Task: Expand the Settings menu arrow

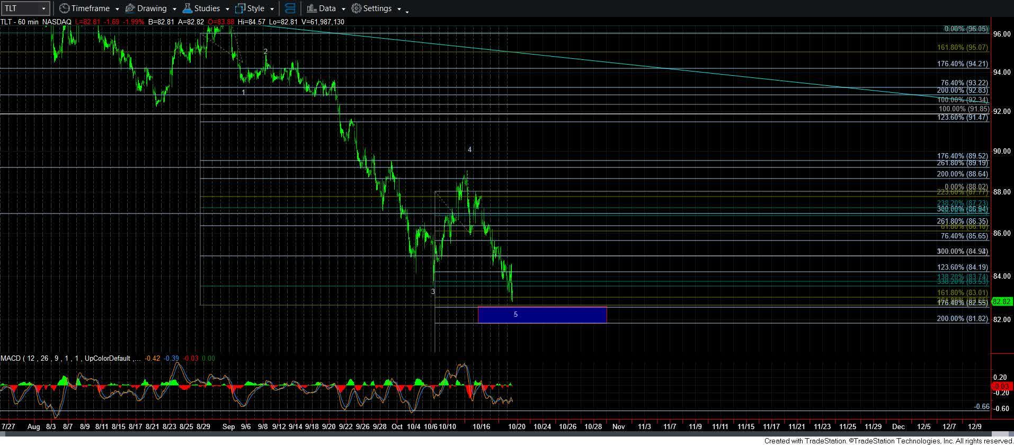Action: click(399, 9)
